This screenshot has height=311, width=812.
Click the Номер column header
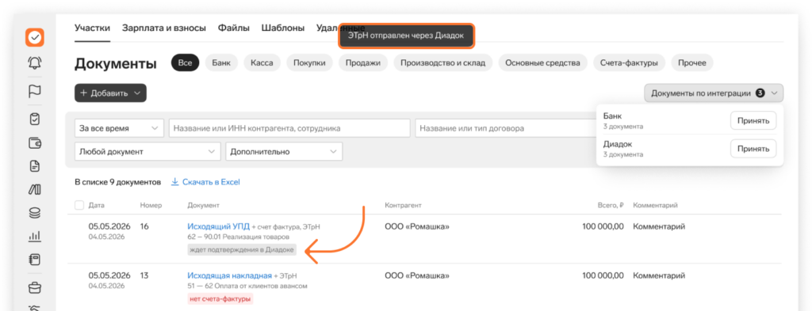151,206
